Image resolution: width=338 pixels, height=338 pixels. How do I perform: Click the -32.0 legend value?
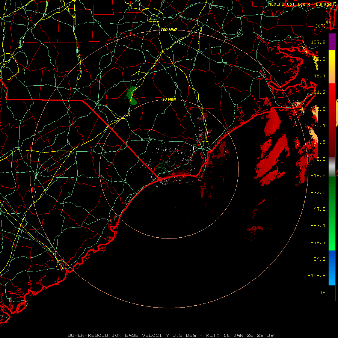[x=318, y=193]
